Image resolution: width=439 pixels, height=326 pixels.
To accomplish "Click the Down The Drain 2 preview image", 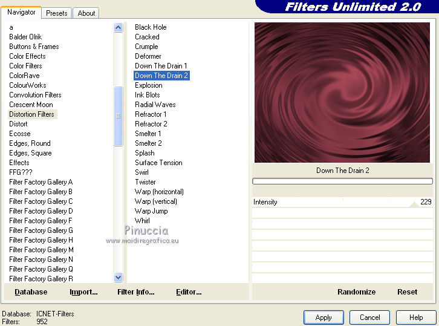I will click(342, 93).
